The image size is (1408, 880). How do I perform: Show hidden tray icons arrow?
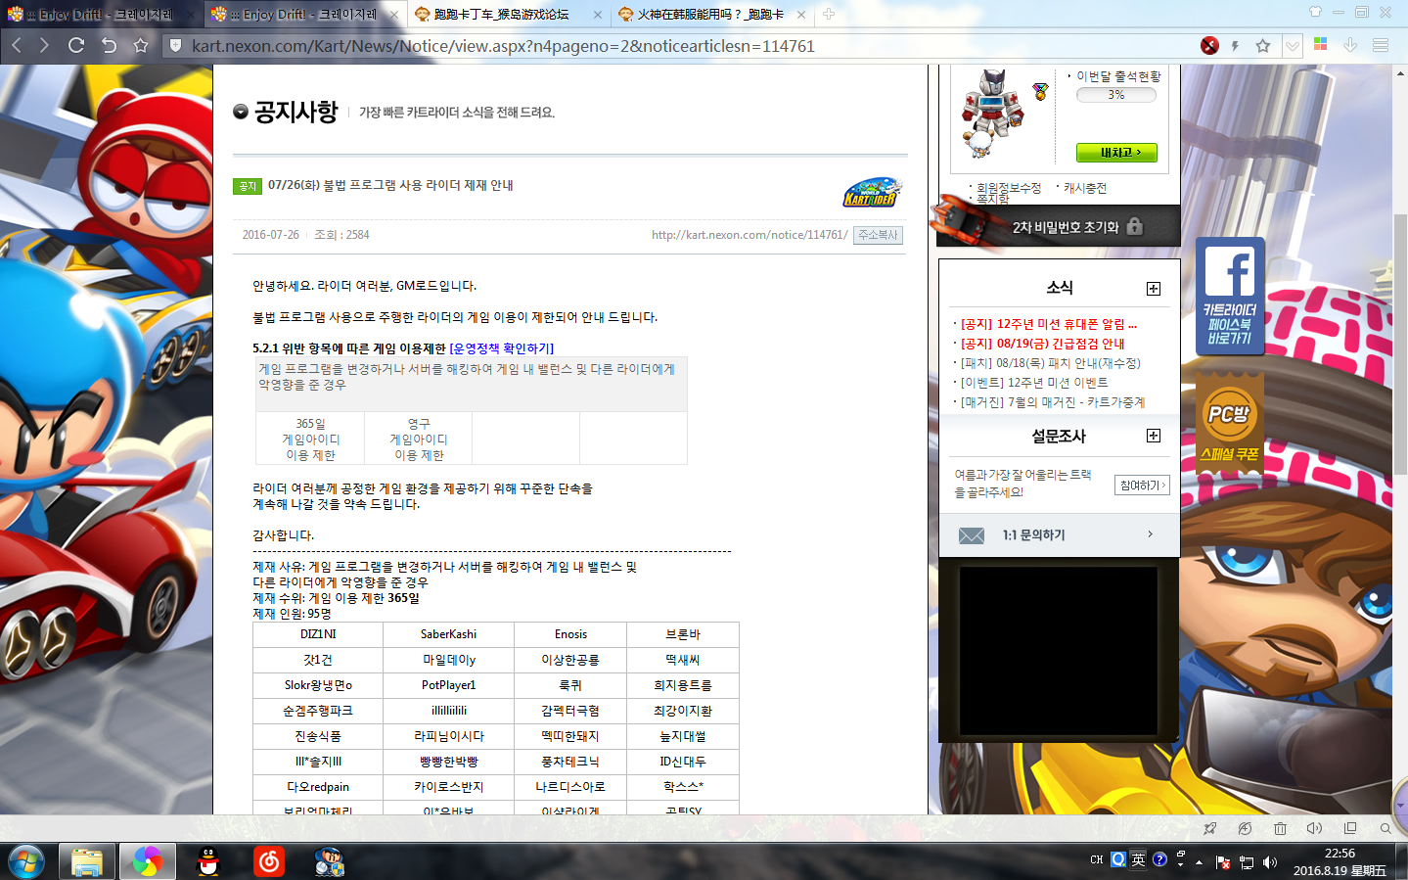click(x=1200, y=862)
